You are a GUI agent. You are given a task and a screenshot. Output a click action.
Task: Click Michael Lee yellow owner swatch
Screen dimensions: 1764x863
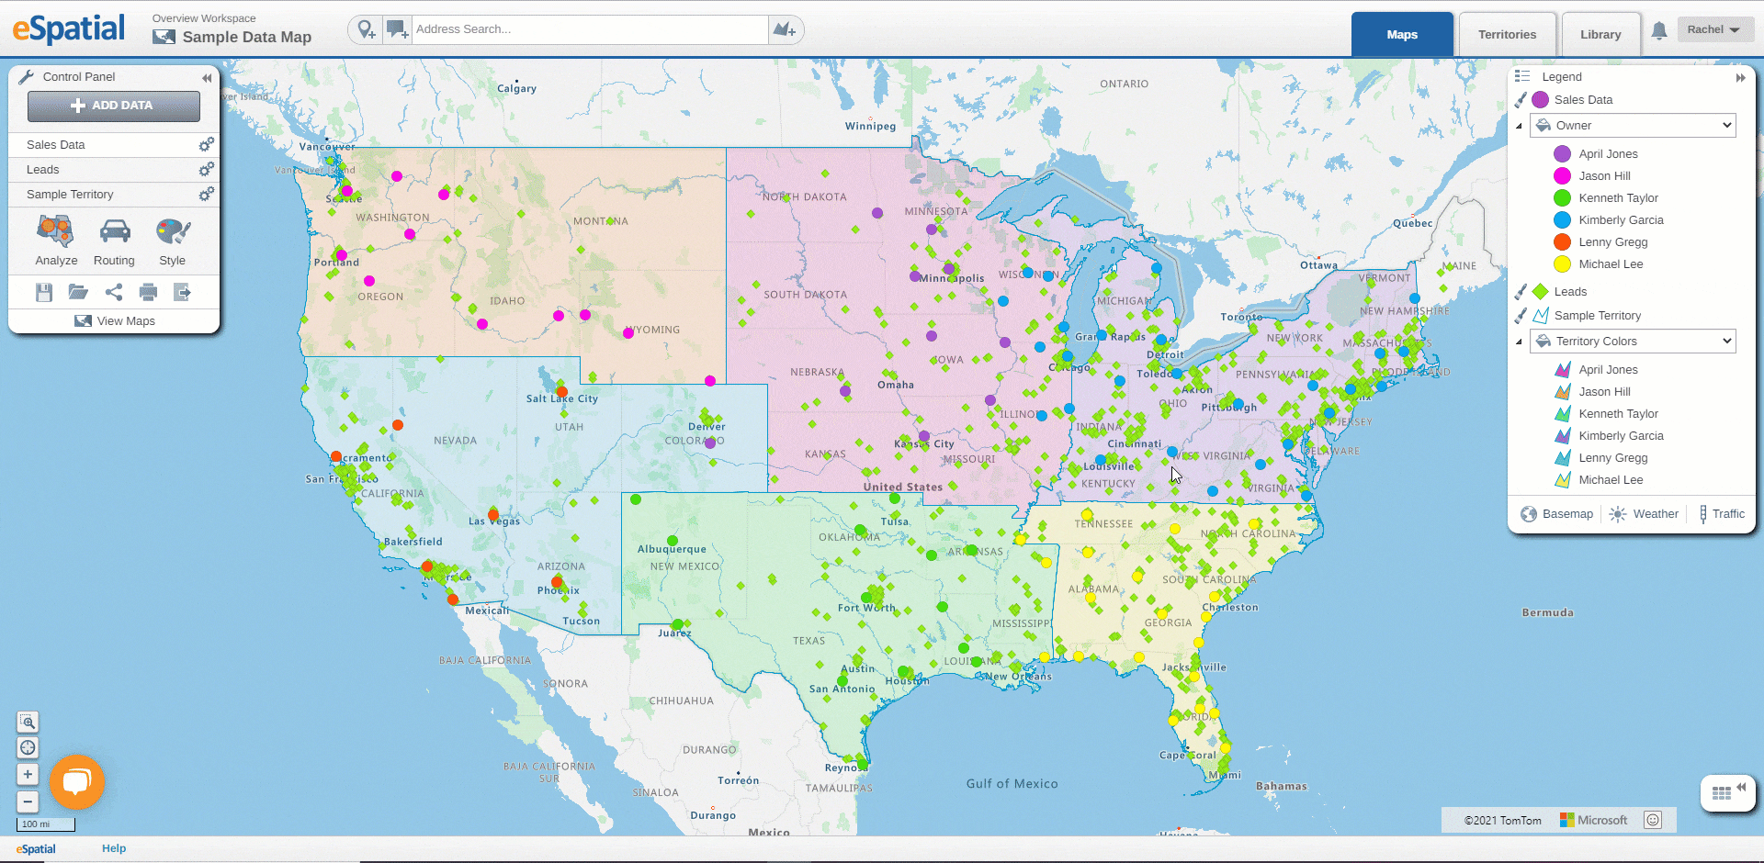coord(1562,264)
